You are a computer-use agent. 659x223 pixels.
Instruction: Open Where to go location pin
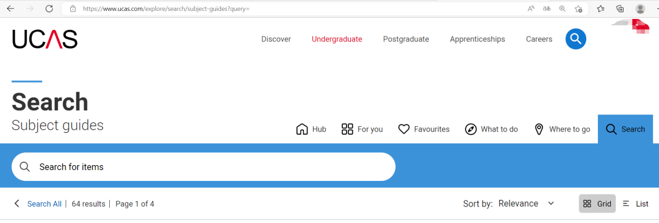(538, 129)
